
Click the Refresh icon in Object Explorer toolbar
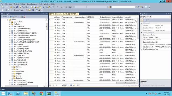[21, 17]
